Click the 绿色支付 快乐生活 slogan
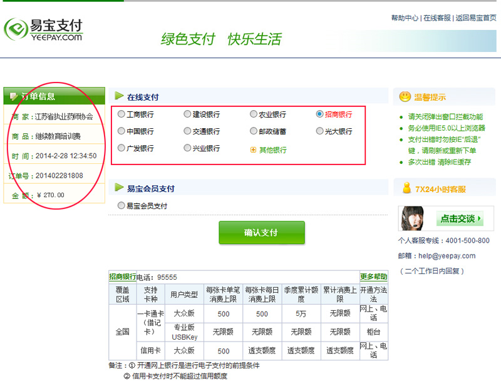Screen dimensions: 501x391 pos(221,39)
